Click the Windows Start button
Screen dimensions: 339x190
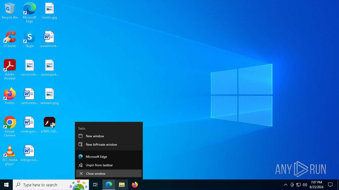pyautogui.click(x=6, y=185)
